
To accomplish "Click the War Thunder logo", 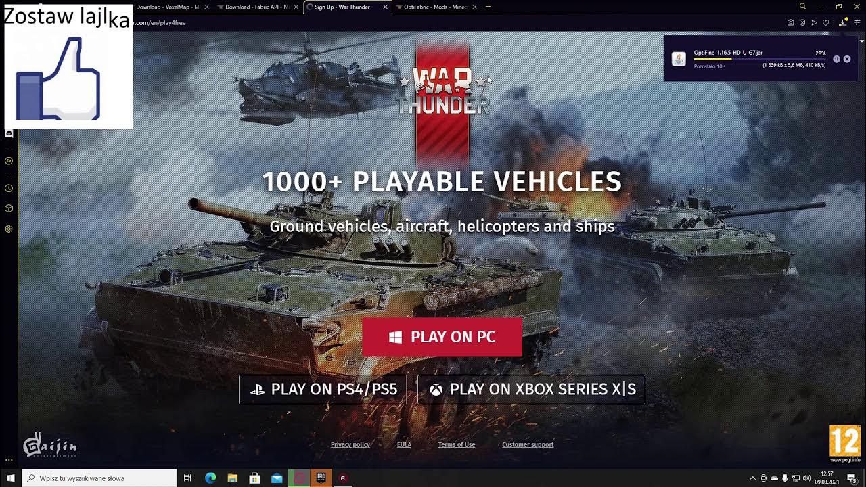I will (442, 90).
